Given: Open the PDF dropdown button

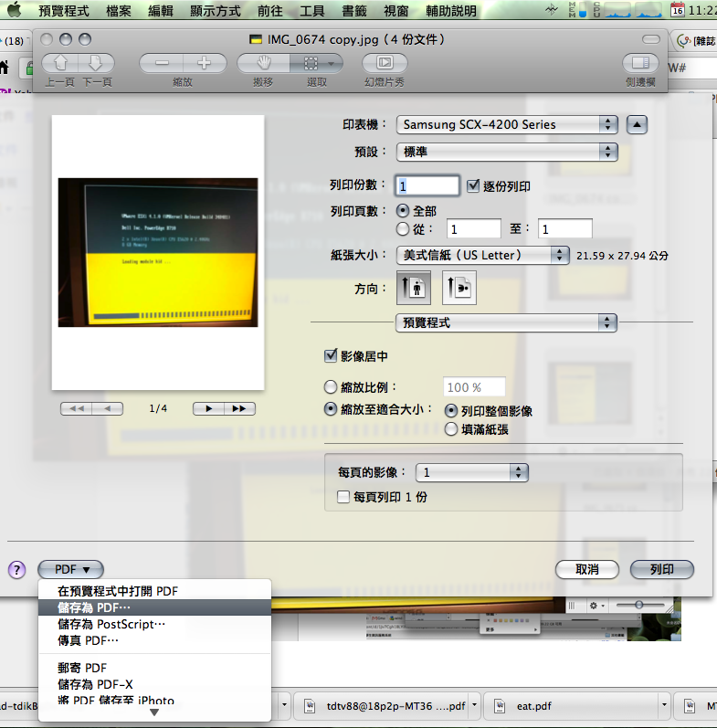Looking at the screenshot, I should click(x=70, y=569).
